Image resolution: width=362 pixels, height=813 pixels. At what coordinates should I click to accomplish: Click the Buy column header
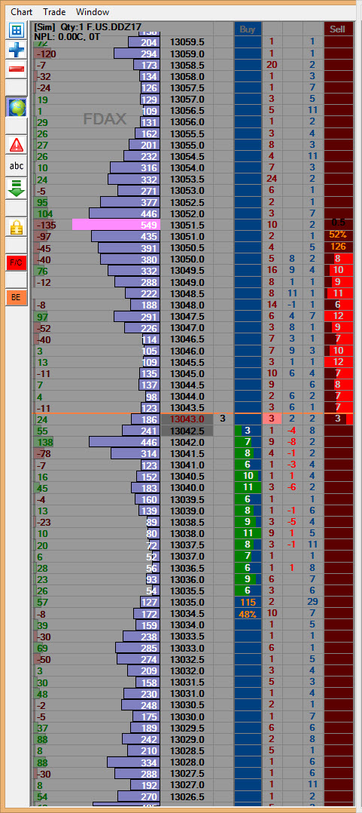pos(248,29)
